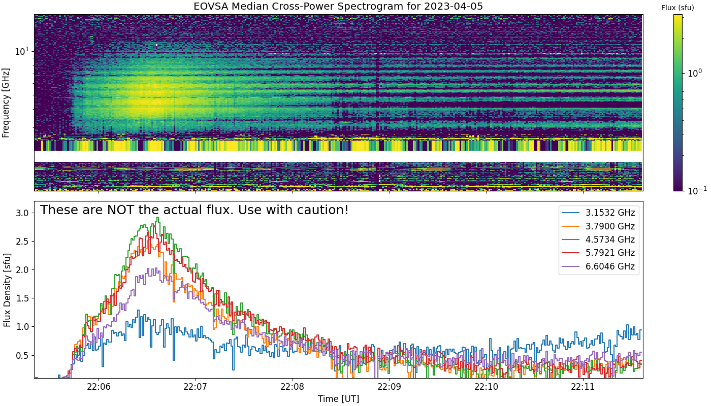Viewport: 711px width, 406px height.
Task: Click the Time [UT] axis label
Action: click(x=338, y=399)
